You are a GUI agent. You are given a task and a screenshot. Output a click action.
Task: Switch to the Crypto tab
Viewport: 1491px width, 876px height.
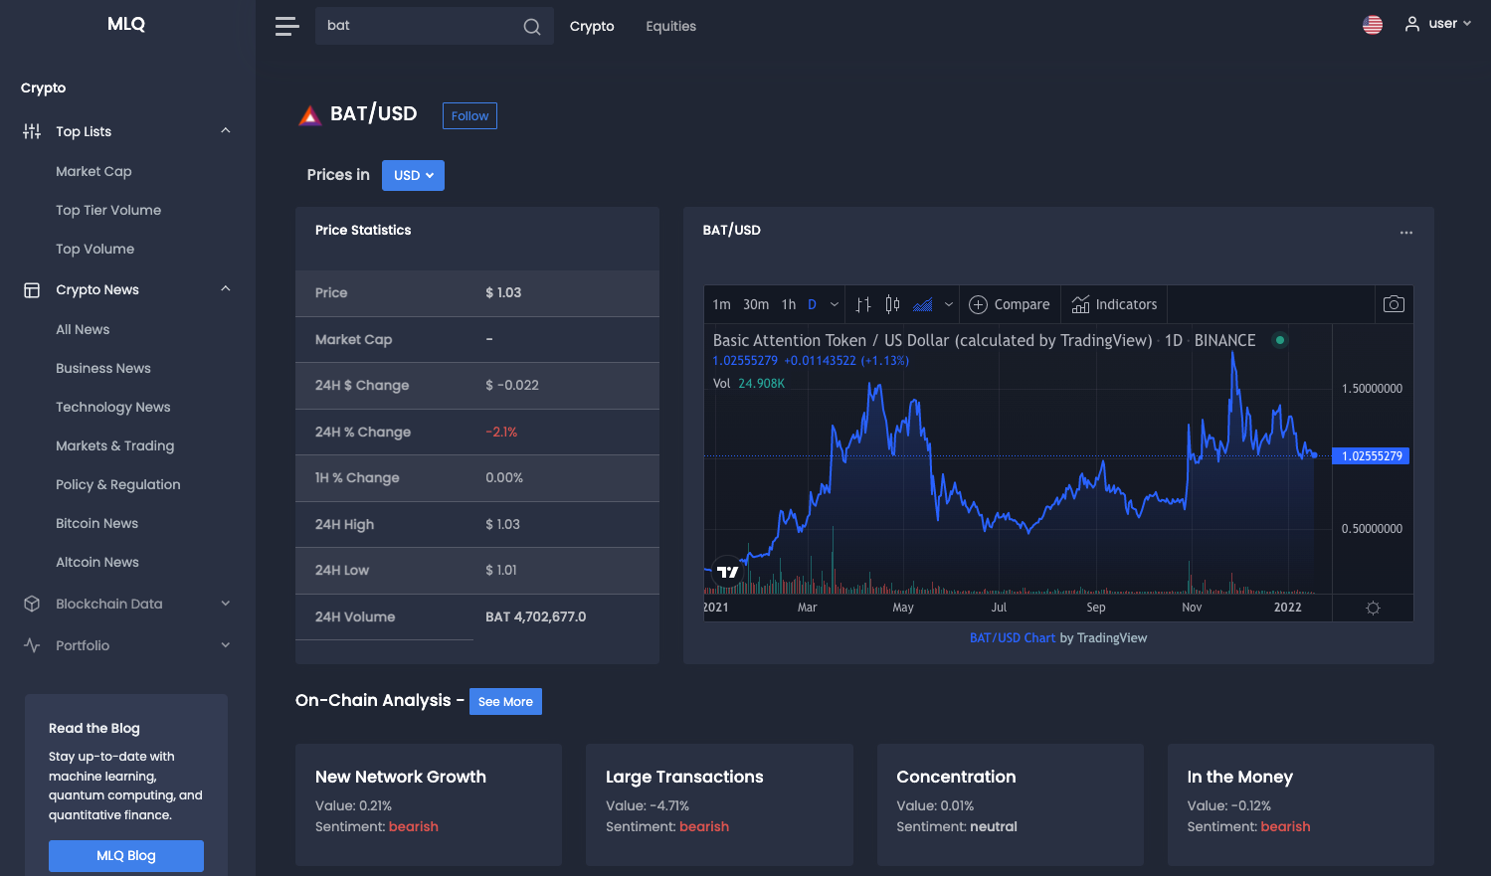[x=592, y=26]
